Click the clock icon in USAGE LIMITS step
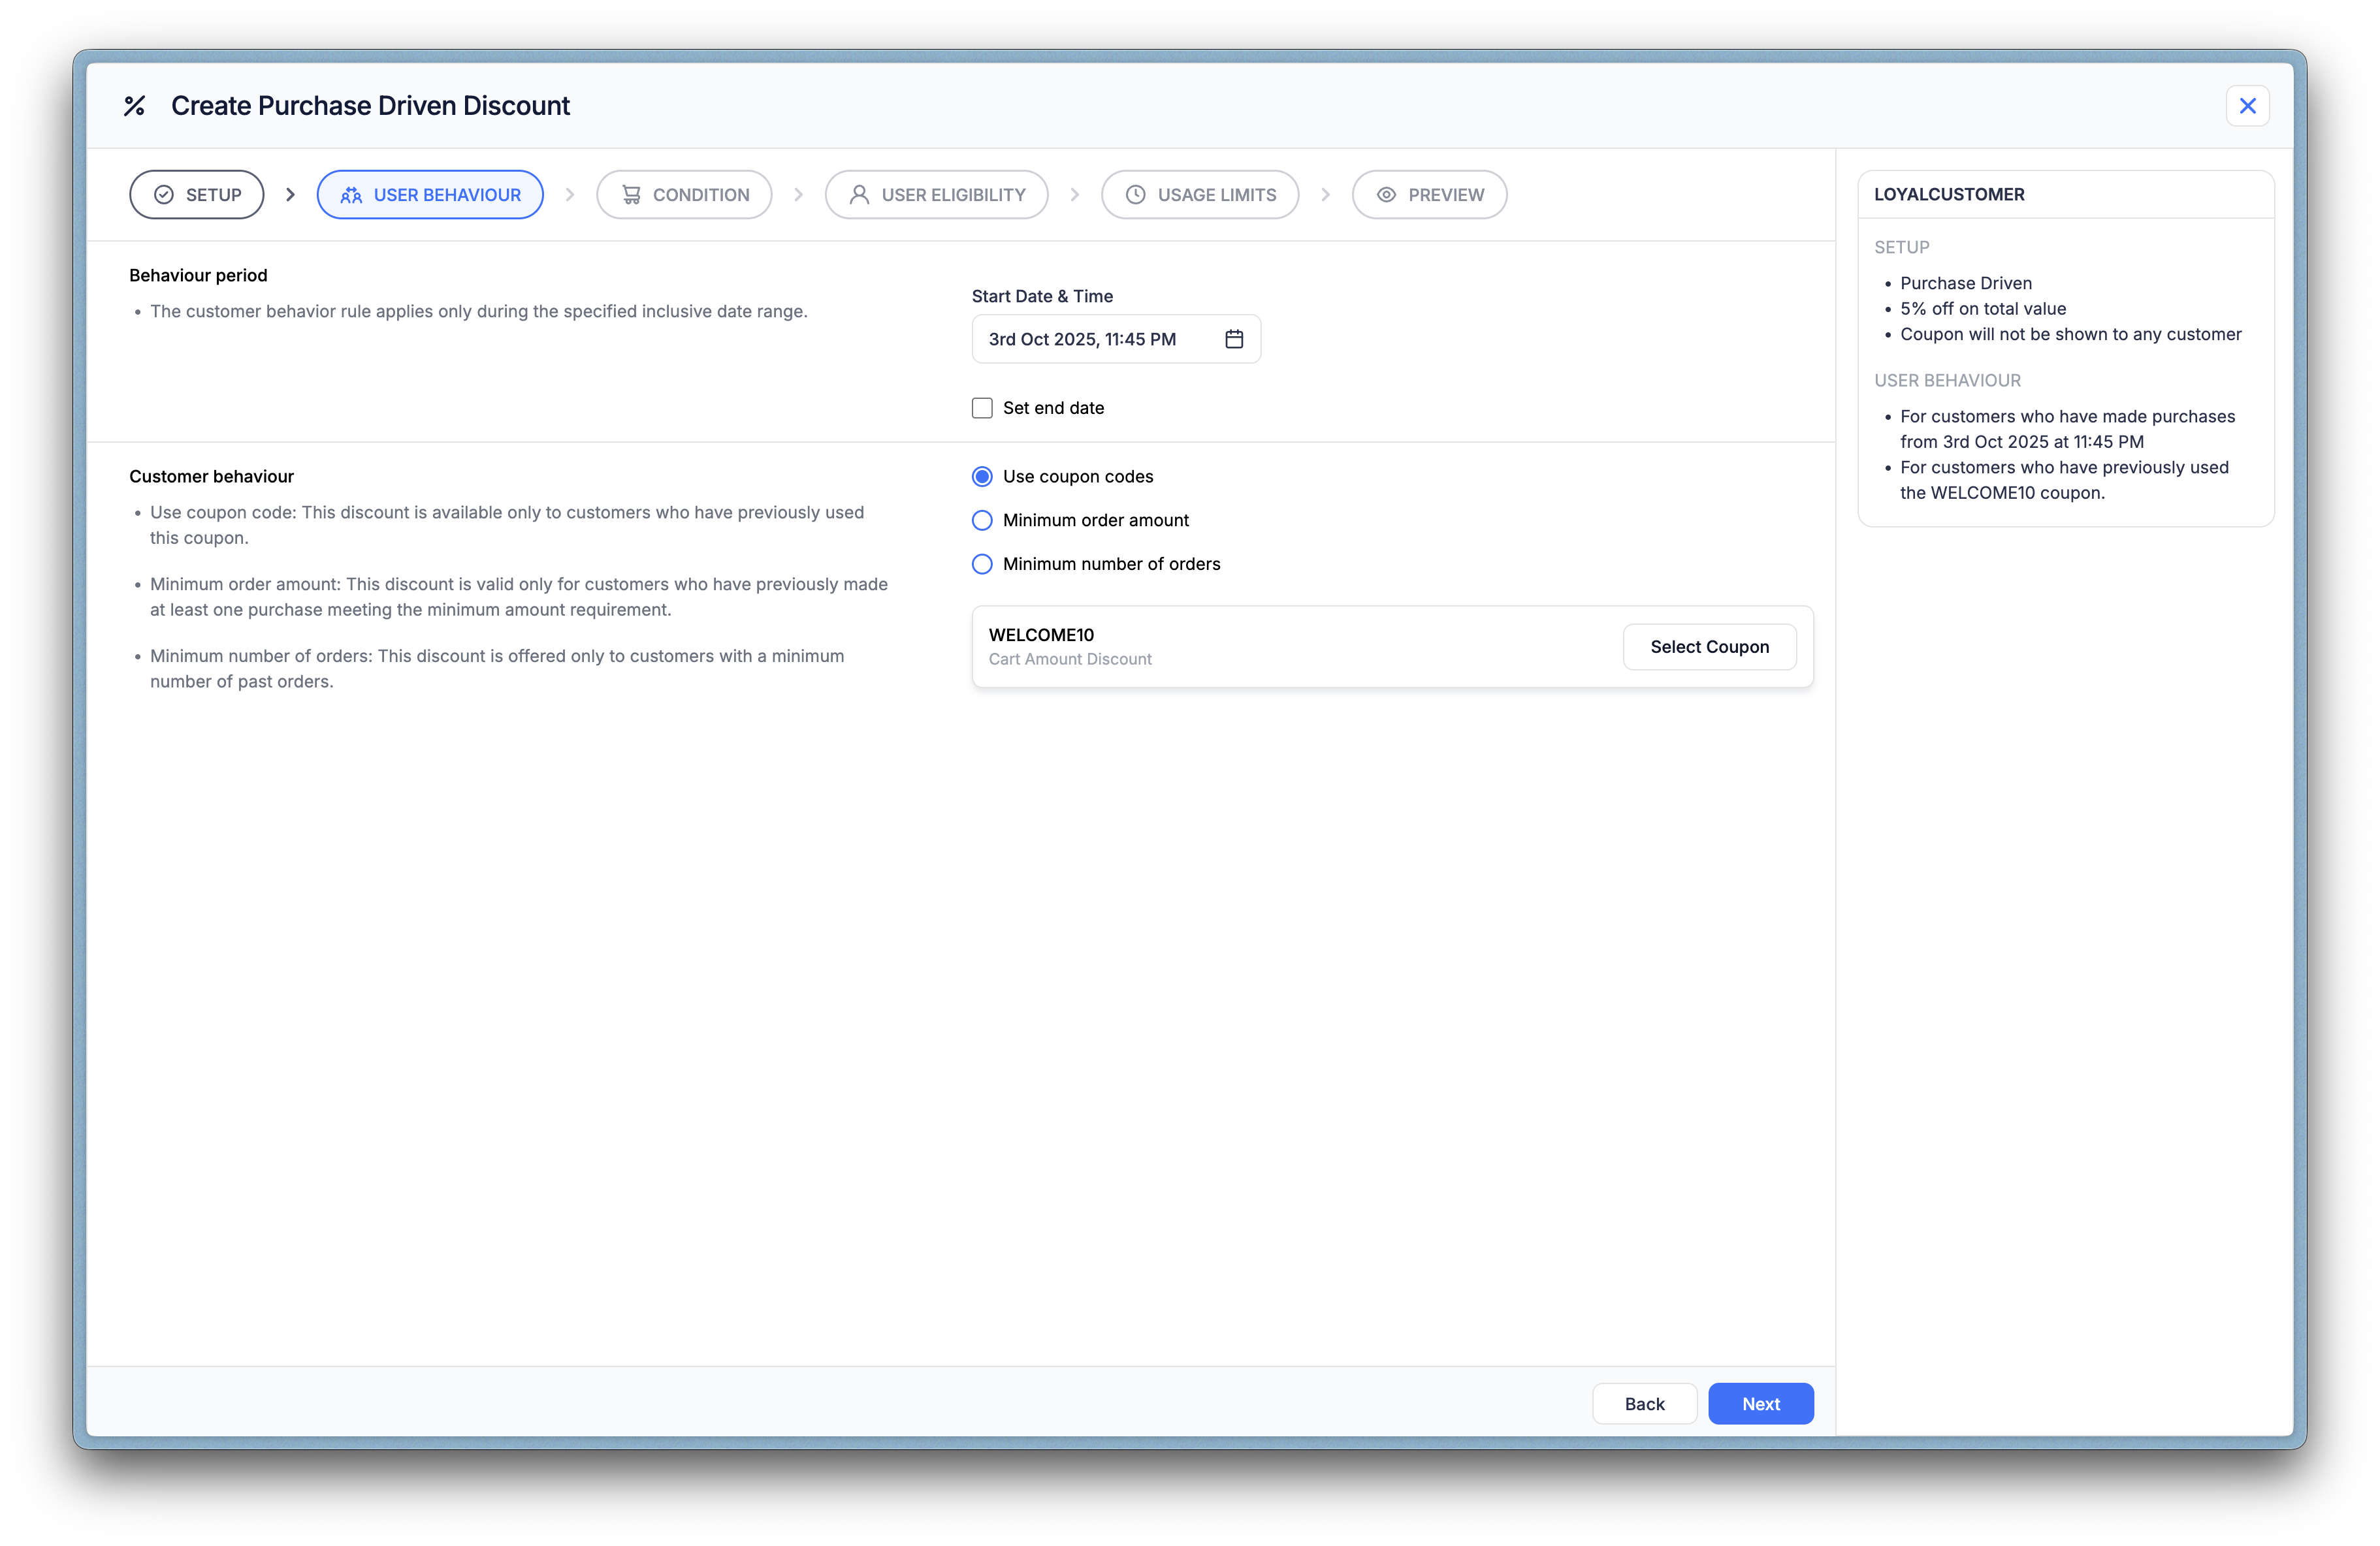2380x1546 pixels. (1135, 195)
